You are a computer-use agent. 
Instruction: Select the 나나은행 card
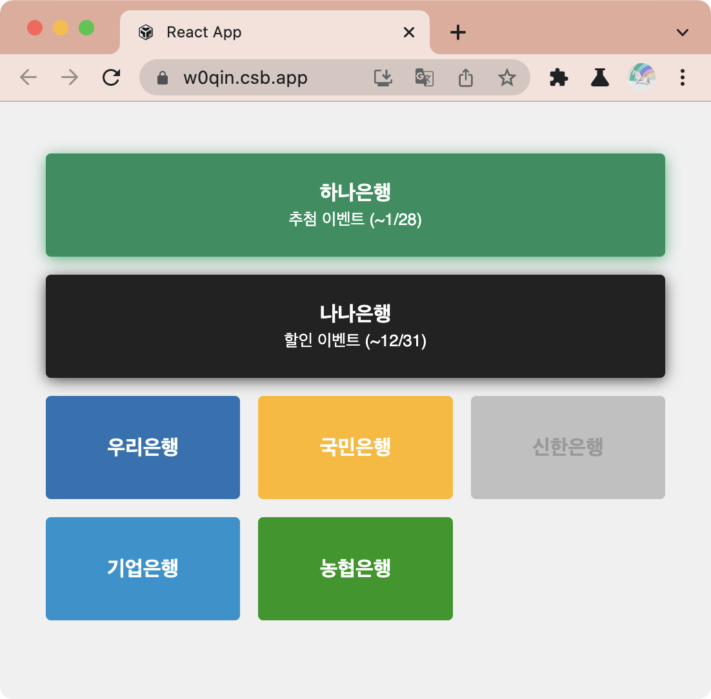[x=355, y=326]
